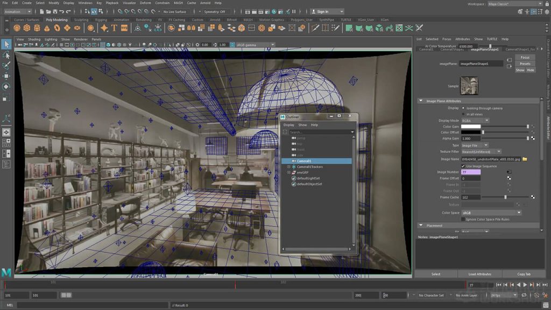Select the polygon sphere icon on the shelf
The width and height of the screenshot is (551, 310).
(x=18, y=26)
